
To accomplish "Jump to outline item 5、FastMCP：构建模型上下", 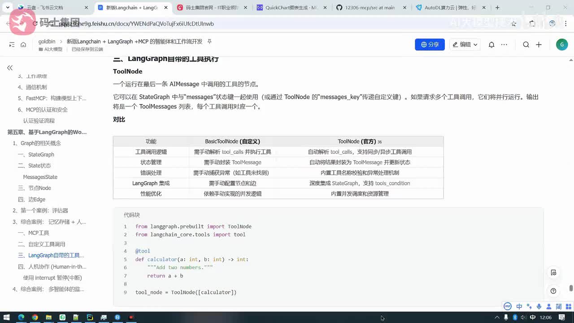I will click(x=52, y=98).
